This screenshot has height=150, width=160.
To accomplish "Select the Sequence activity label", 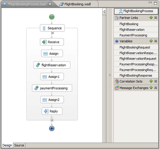I will 55,28.
